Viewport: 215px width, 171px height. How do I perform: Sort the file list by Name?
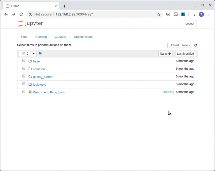[165, 54]
